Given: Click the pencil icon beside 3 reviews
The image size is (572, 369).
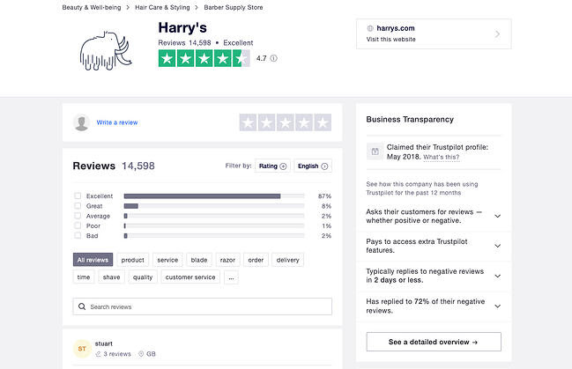Looking at the screenshot, I should click(x=98, y=354).
